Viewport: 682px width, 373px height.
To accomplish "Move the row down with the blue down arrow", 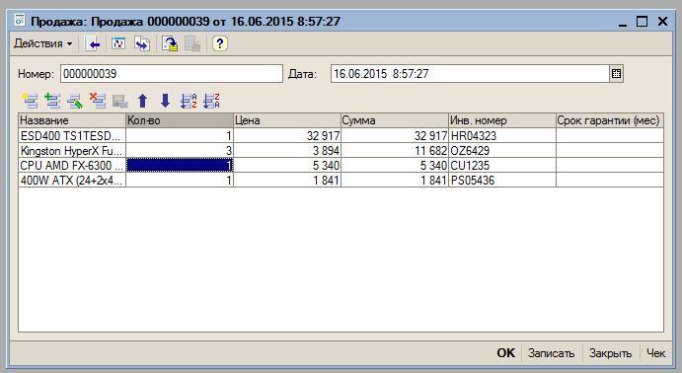I will click(165, 101).
